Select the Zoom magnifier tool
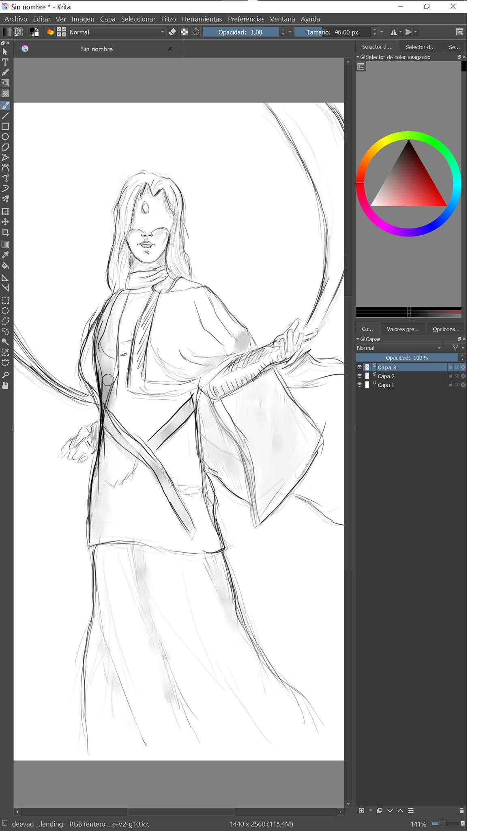 5,375
